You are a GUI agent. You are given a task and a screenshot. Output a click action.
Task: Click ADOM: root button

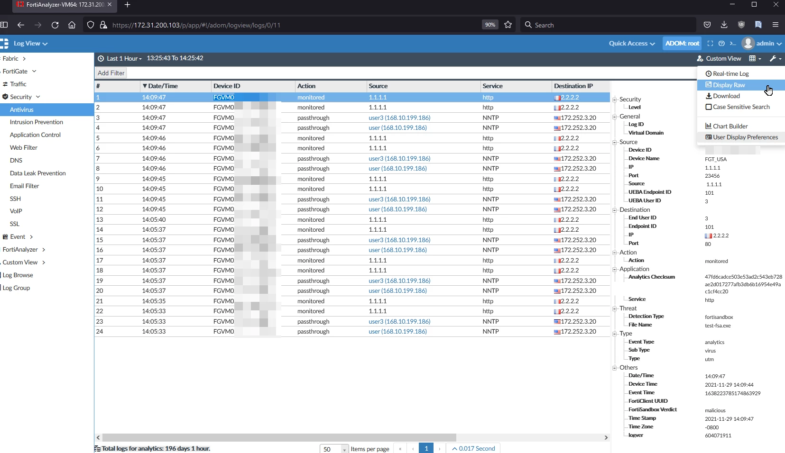tap(682, 43)
